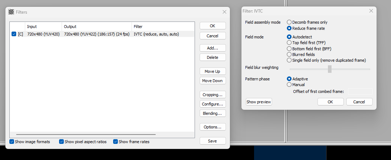Toggle Show pixel aspect ratios checkbox
Image resolution: width=391 pixels, height=160 pixels.
point(61,142)
